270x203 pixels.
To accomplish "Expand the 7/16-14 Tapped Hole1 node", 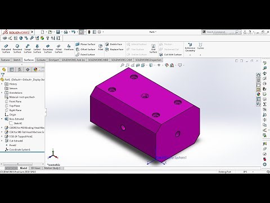I will point(2,136).
